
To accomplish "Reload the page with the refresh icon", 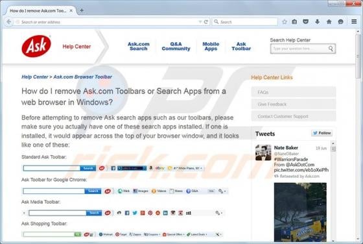I will pos(206,22).
